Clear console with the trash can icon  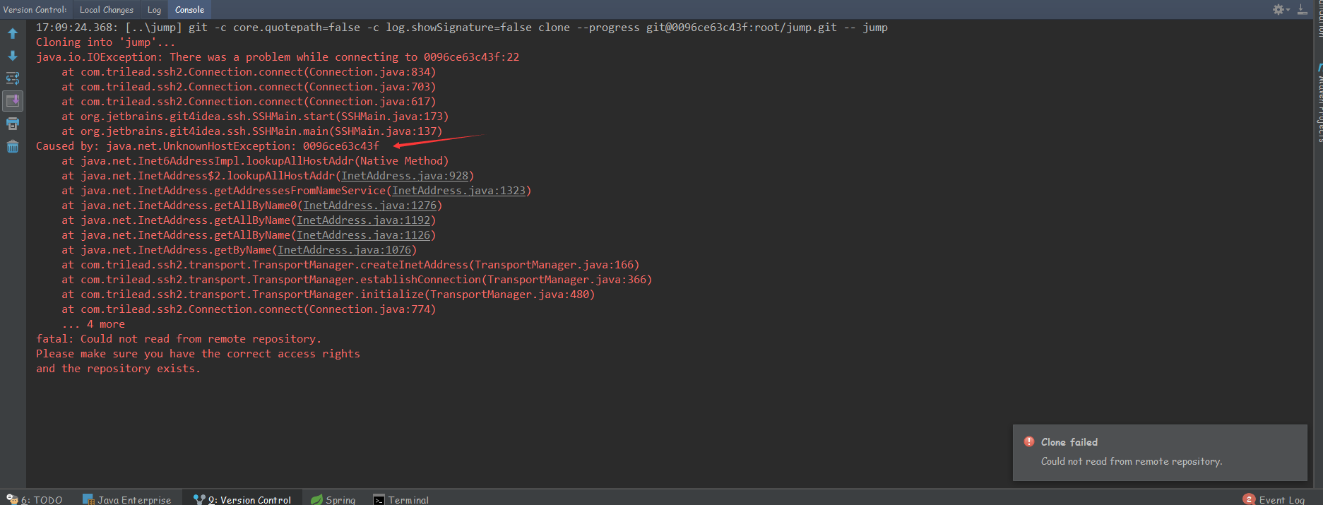click(x=13, y=146)
